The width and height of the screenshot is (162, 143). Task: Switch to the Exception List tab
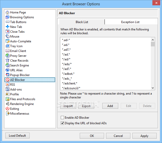(x=130, y=22)
